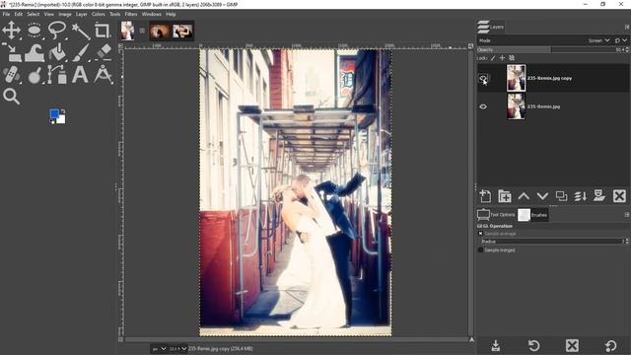
Task: Open the Filters menu
Action: [131, 14]
